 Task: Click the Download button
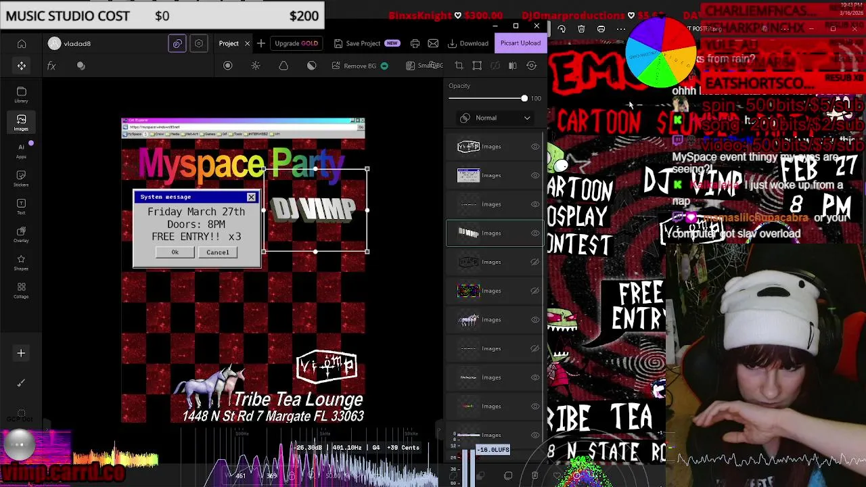[468, 43]
